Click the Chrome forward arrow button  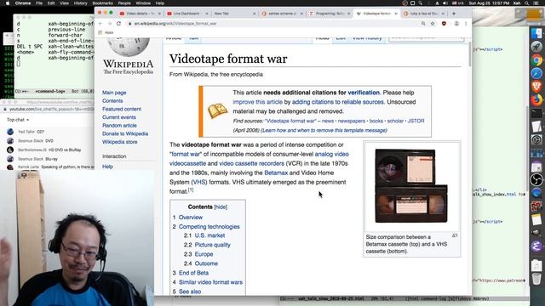click(109, 24)
